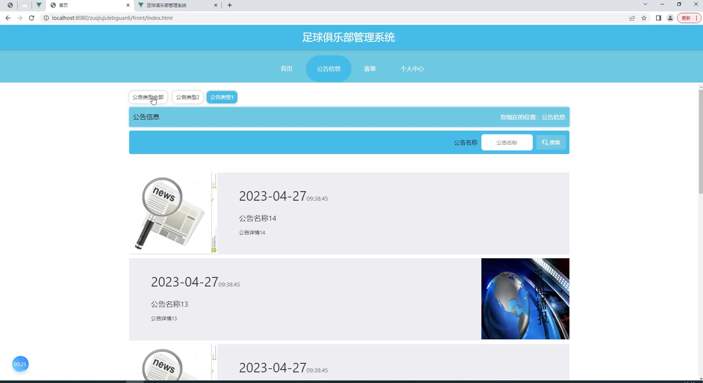Close the 首页 browser tab
The image size is (703, 383).
[128, 5]
